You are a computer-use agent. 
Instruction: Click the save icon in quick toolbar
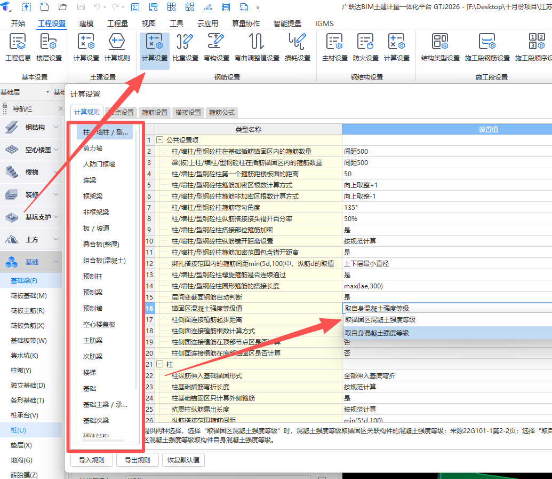[81, 7]
